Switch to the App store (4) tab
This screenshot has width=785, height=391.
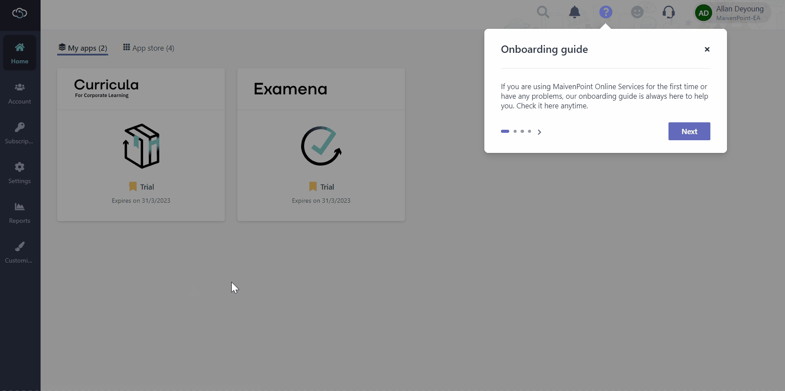148,48
